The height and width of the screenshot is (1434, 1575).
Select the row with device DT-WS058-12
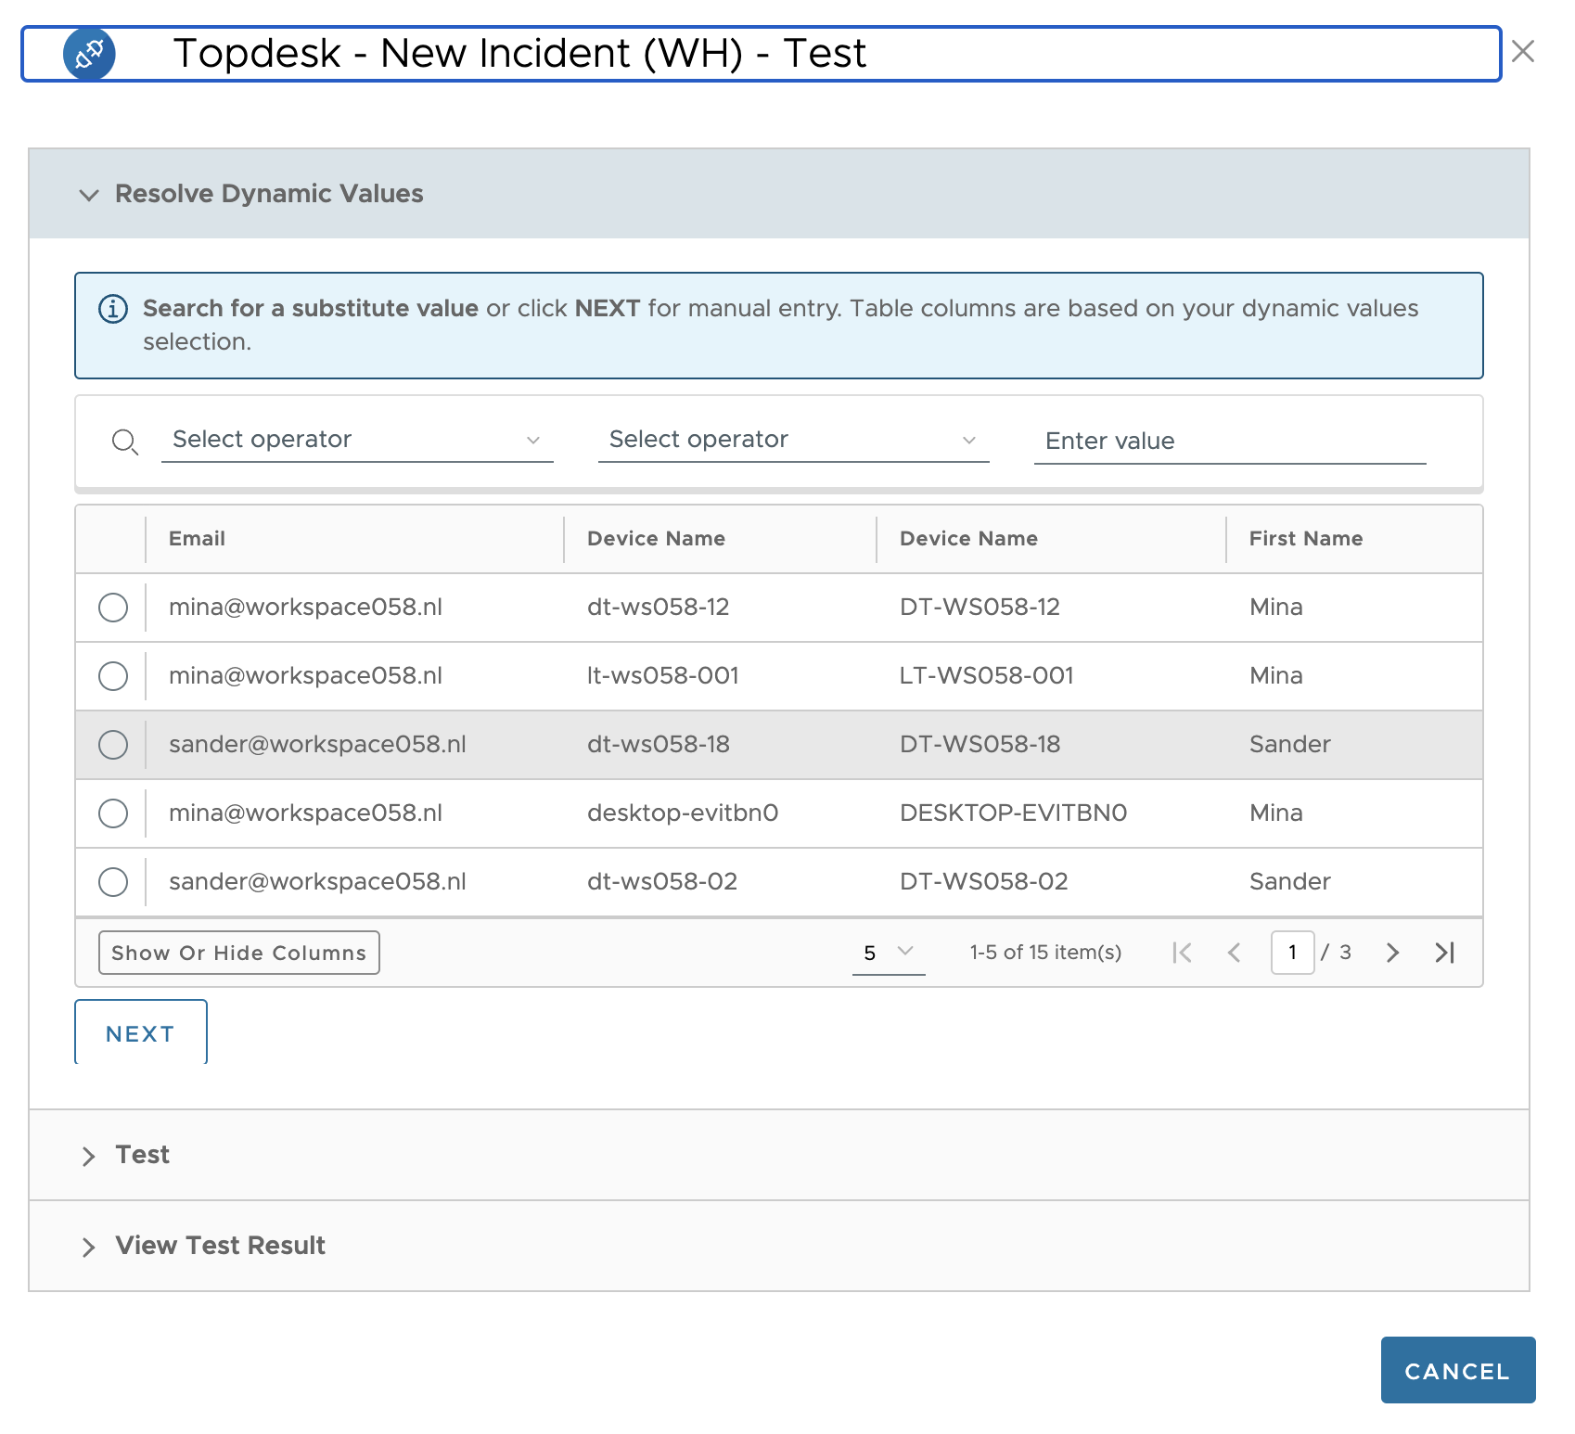point(113,608)
